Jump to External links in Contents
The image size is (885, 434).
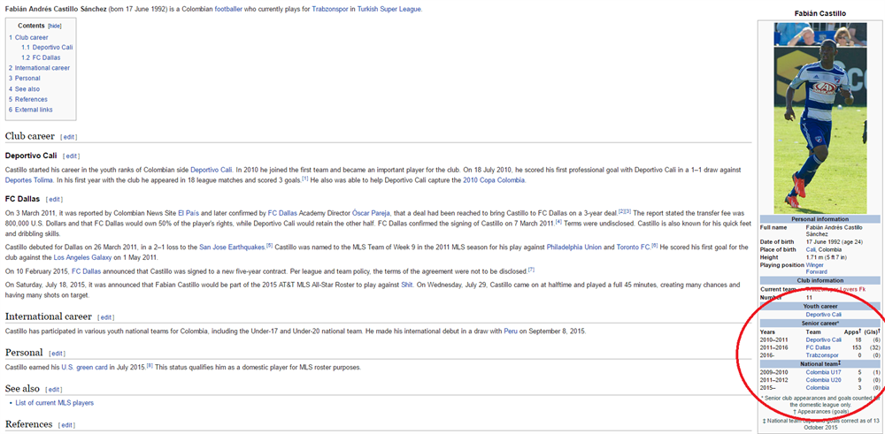point(34,110)
